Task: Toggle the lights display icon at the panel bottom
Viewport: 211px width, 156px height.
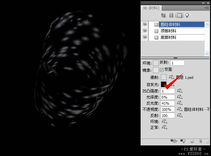Action: (x=182, y=141)
